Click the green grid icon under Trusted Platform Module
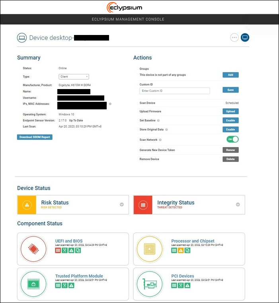 pyautogui.click(x=58, y=286)
